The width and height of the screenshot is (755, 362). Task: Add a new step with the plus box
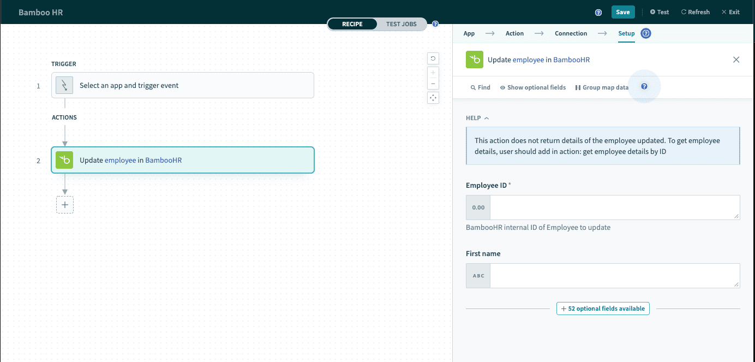(65, 205)
